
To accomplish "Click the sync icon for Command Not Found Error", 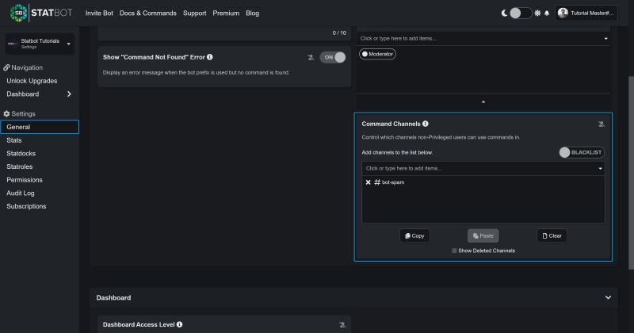I will click(311, 57).
